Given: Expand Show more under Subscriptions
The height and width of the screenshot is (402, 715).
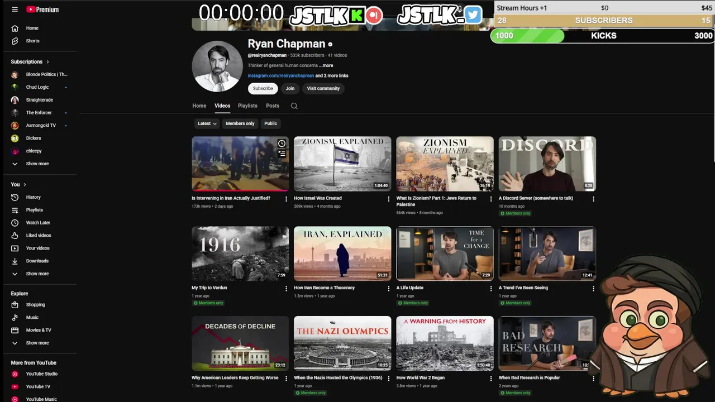Looking at the screenshot, I should (x=39, y=164).
